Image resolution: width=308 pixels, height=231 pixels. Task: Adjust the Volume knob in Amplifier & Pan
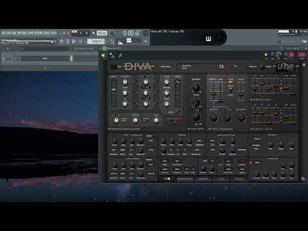223,141
